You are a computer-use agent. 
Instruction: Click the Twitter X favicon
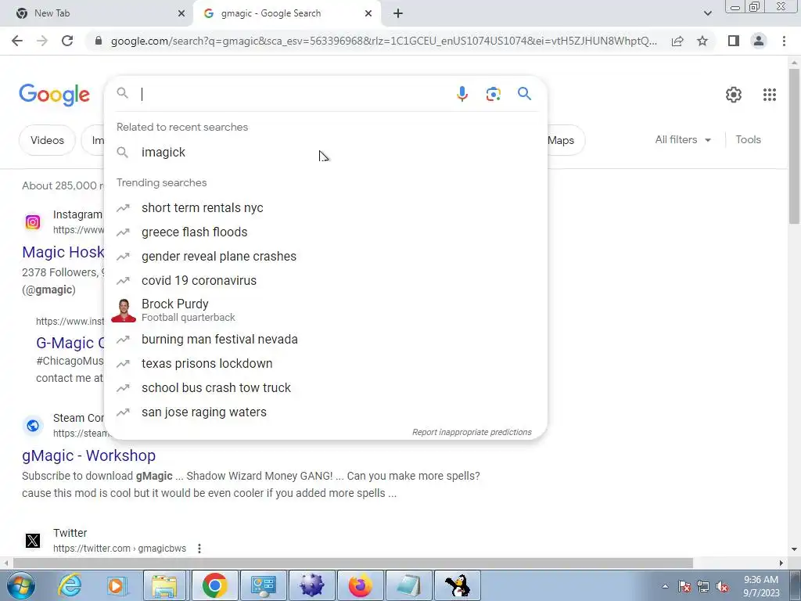point(33,541)
